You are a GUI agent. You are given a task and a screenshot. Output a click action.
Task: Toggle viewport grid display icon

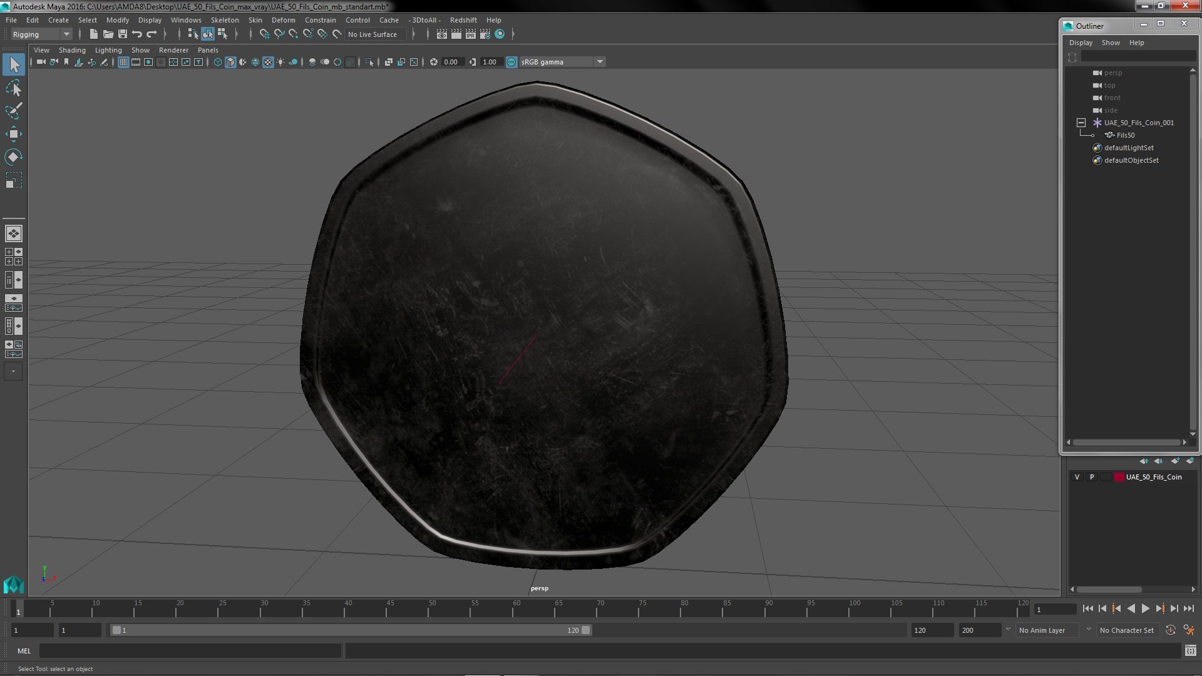[123, 62]
